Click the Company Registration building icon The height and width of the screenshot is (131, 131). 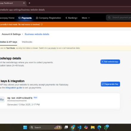coord(37,18)
